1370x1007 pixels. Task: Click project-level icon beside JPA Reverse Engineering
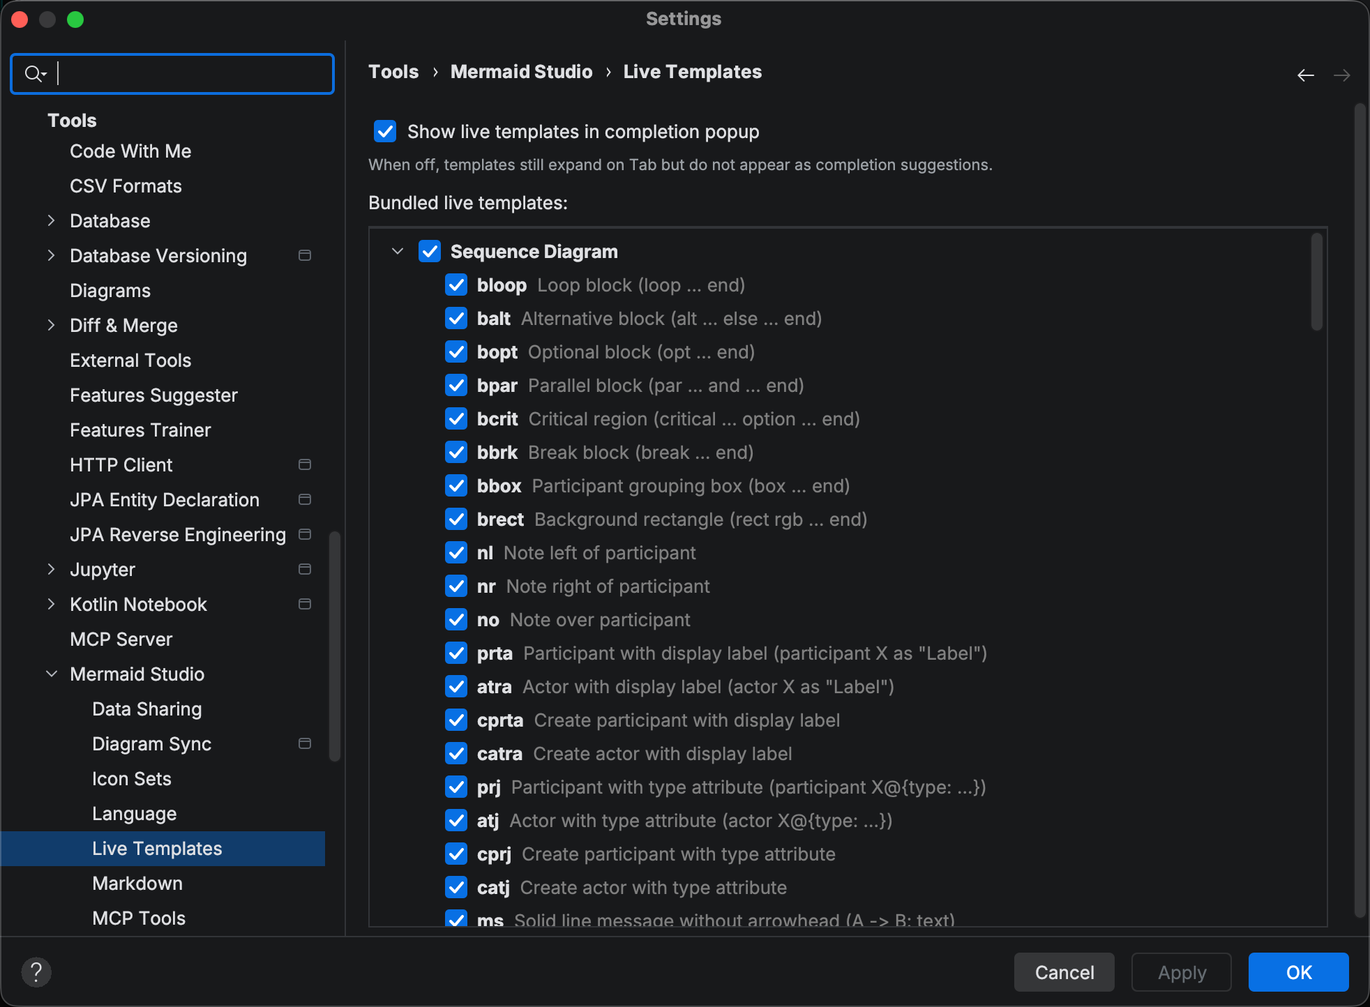[x=305, y=534]
